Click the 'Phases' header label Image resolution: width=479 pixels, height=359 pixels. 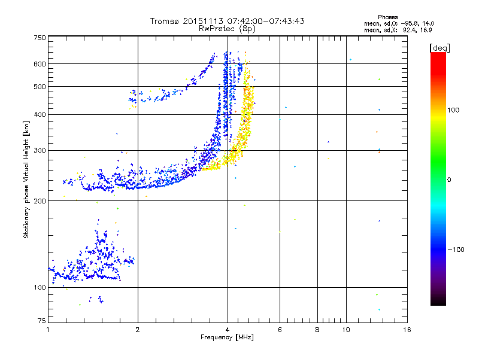[x=387, y=17]
